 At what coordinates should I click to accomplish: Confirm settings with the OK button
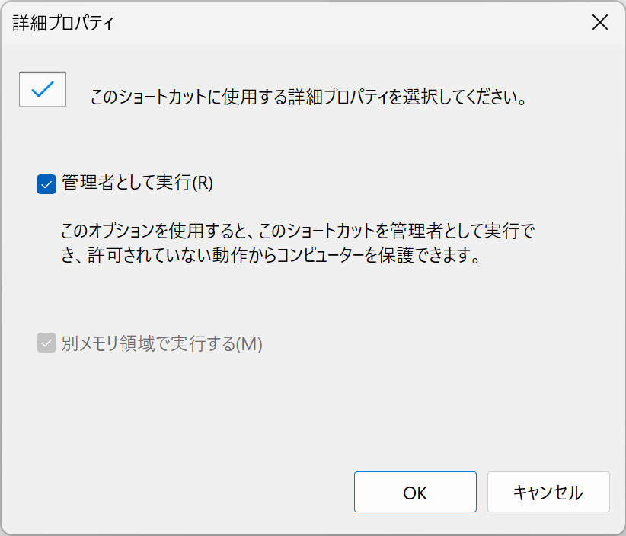415,492
